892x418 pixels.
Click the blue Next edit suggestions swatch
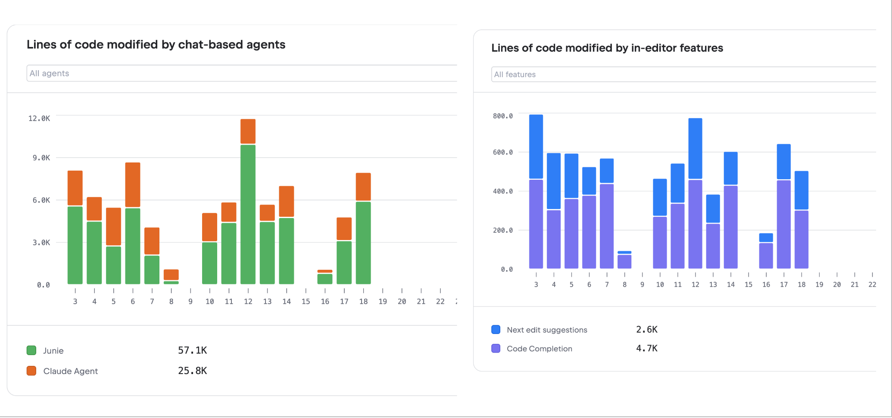pos(496,330)
